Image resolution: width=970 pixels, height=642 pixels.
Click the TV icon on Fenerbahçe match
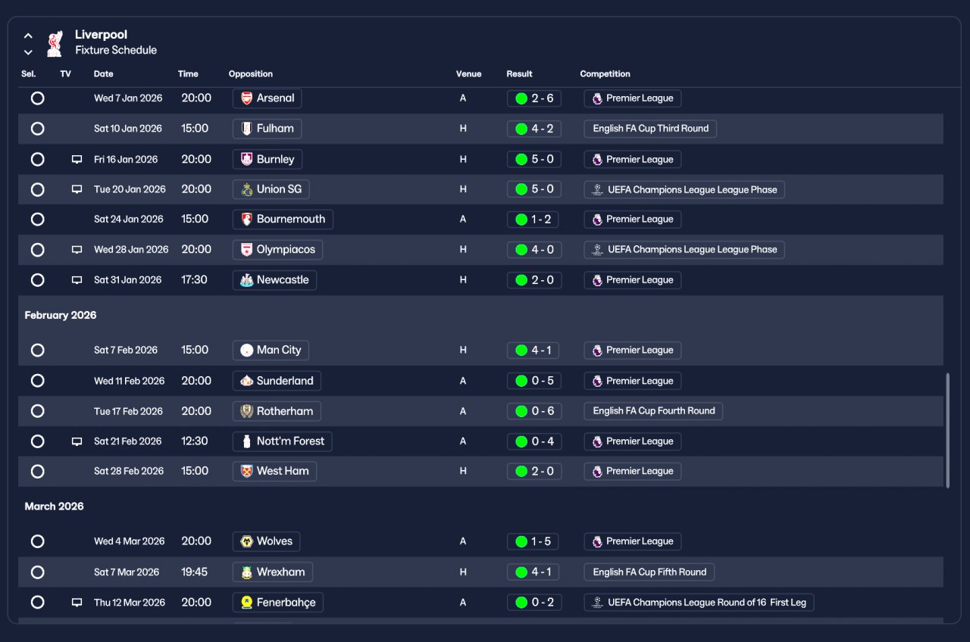coord(77,603)
